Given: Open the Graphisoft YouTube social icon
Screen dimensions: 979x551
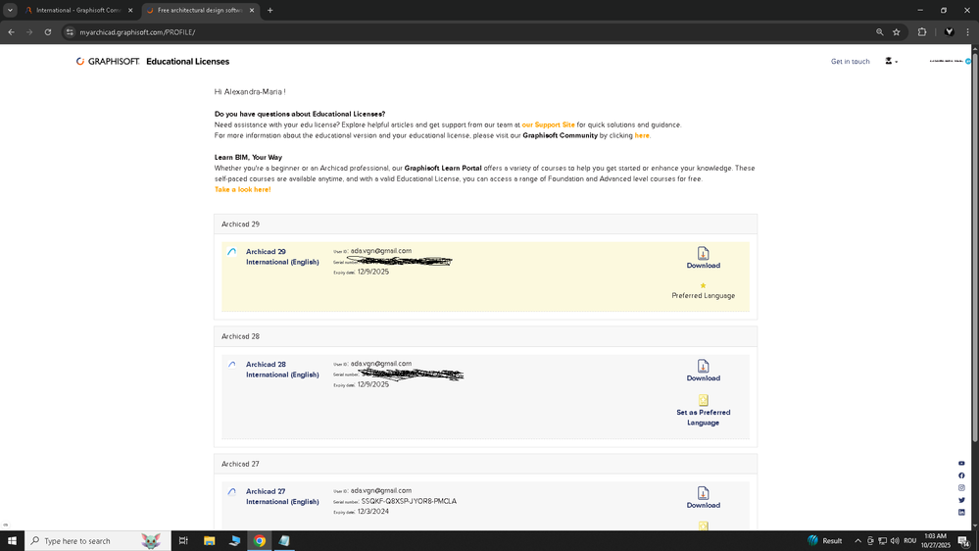Looking at the screenshot, I should point(961,464).
